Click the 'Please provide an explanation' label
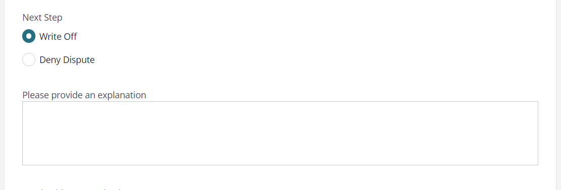Viewport: 561px width, 190px height. coord(84,95)
